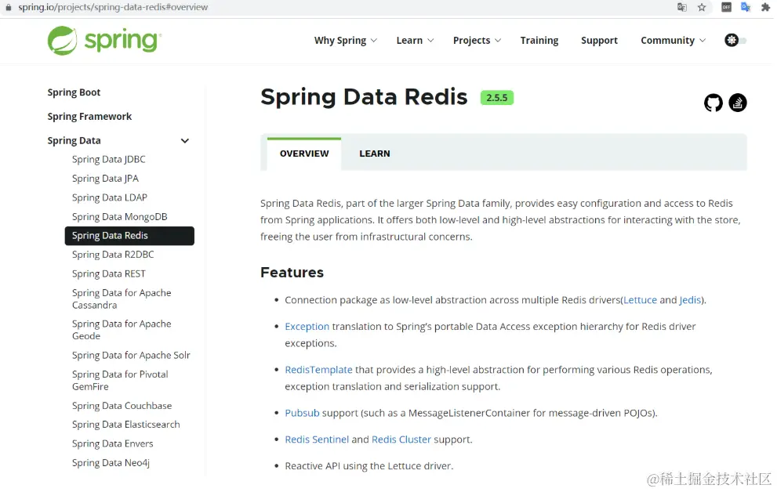Expand the Why Spring dropdown menu
Screen dimensions: 777x492
pos(346,41)
